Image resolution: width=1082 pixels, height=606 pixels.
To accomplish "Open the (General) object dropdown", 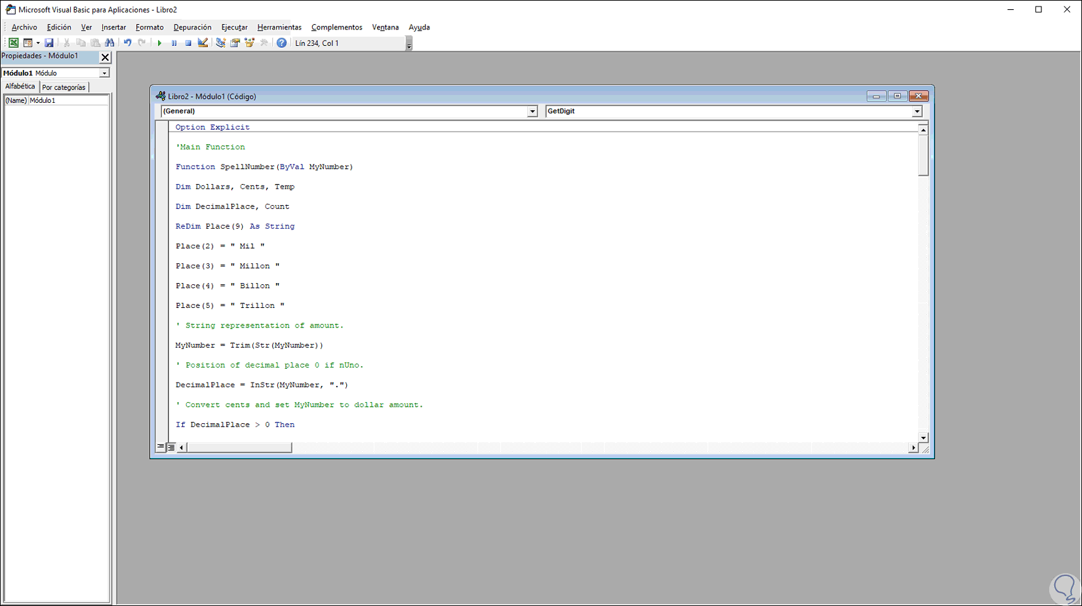I will (532, 111).
